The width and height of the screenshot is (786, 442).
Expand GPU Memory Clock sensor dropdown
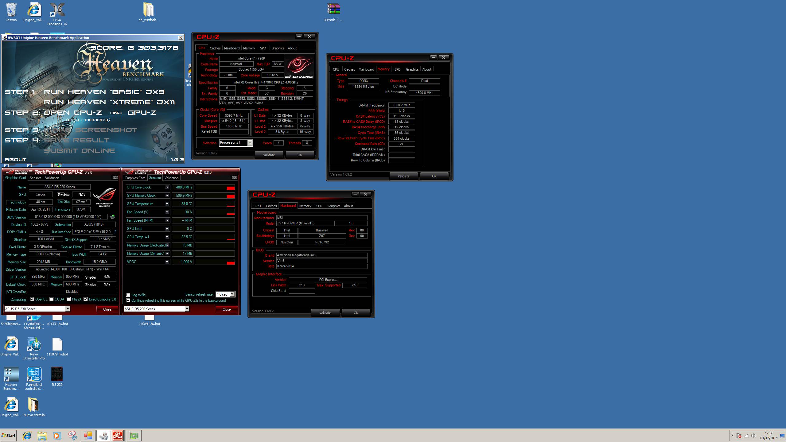click(x=167, y=196)
